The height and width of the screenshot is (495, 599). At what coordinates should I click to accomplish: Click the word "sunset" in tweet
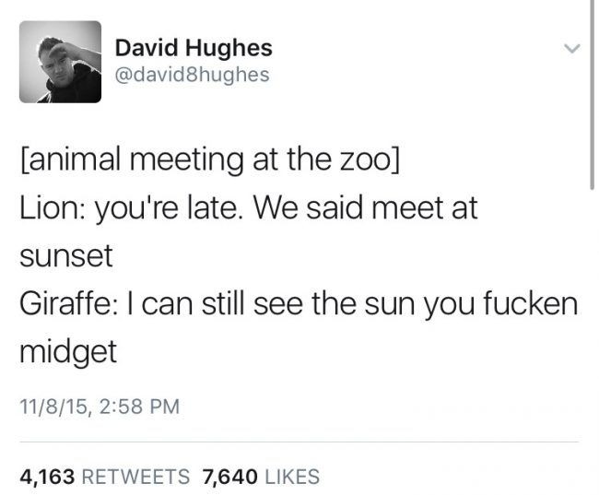(x=66, y=255)
